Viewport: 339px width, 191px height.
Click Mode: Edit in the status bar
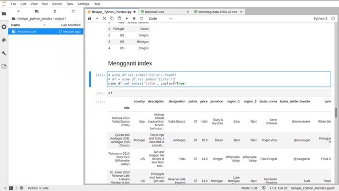click(249, 188)
